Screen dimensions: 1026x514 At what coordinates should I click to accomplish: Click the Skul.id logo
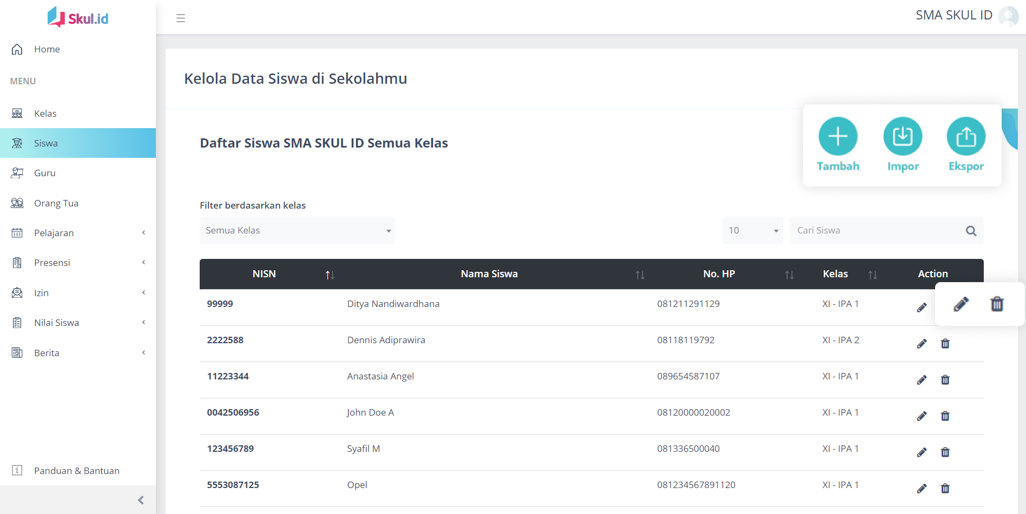click(x=78, y=18)
